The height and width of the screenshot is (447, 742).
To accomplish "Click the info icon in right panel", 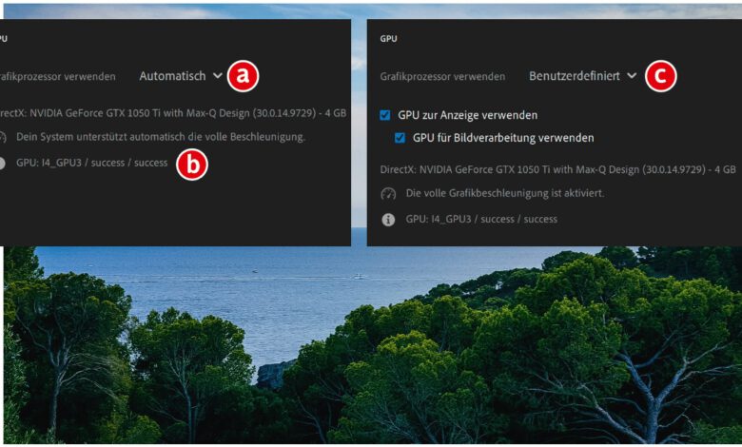I will pos(388,220).
